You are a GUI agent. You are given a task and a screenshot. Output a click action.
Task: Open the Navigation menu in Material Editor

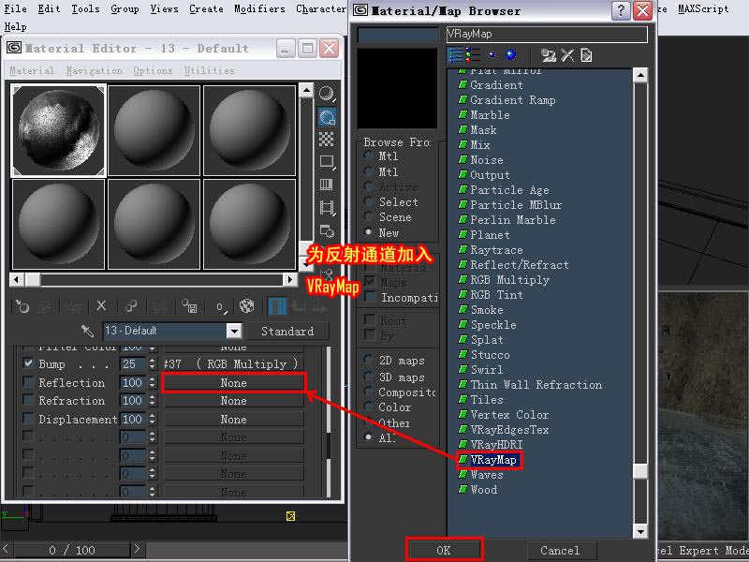(x=95, y=71)
